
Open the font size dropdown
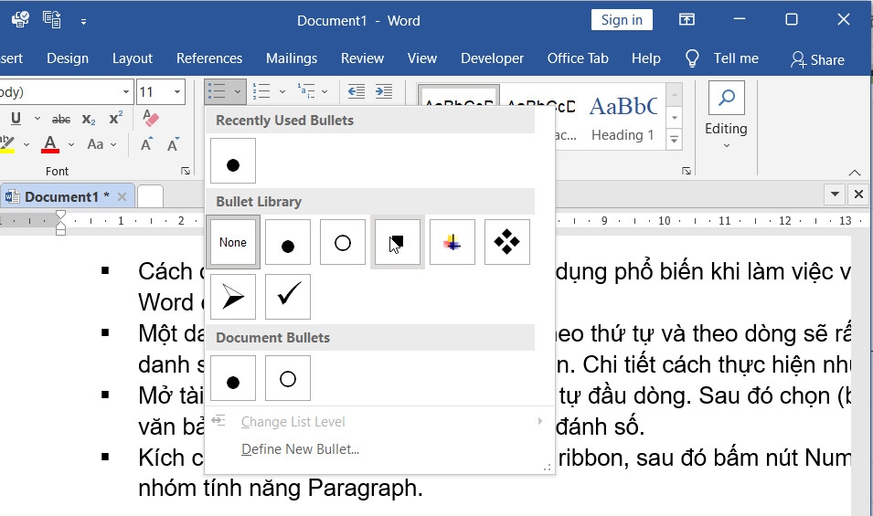[177, 91]
